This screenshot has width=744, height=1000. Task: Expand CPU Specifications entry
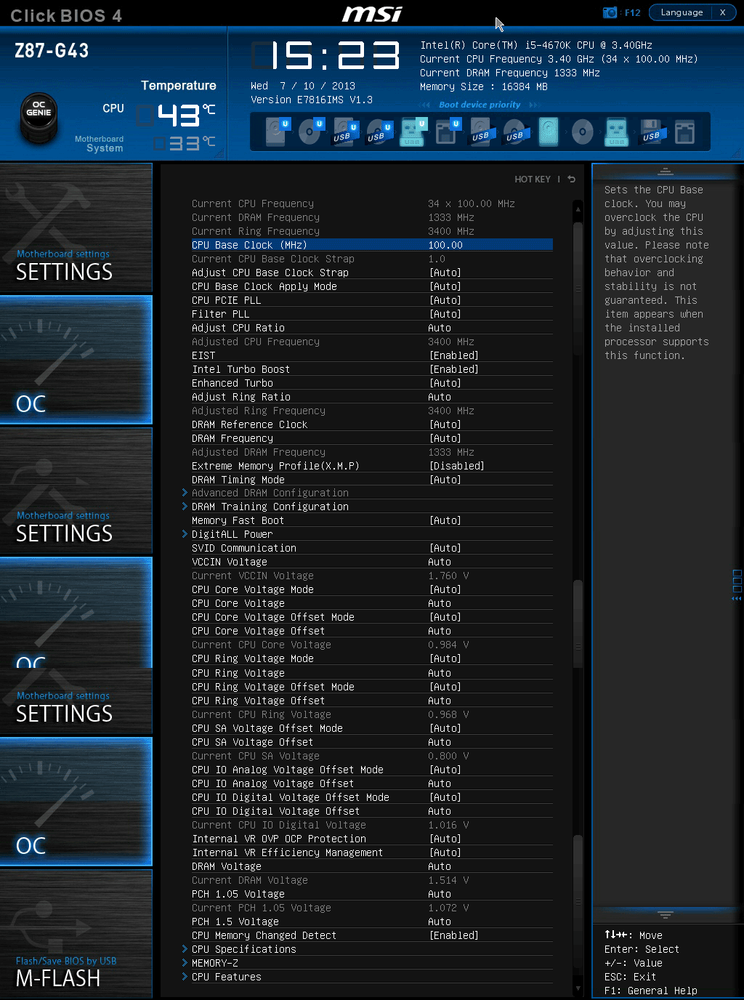click(243, 949)
